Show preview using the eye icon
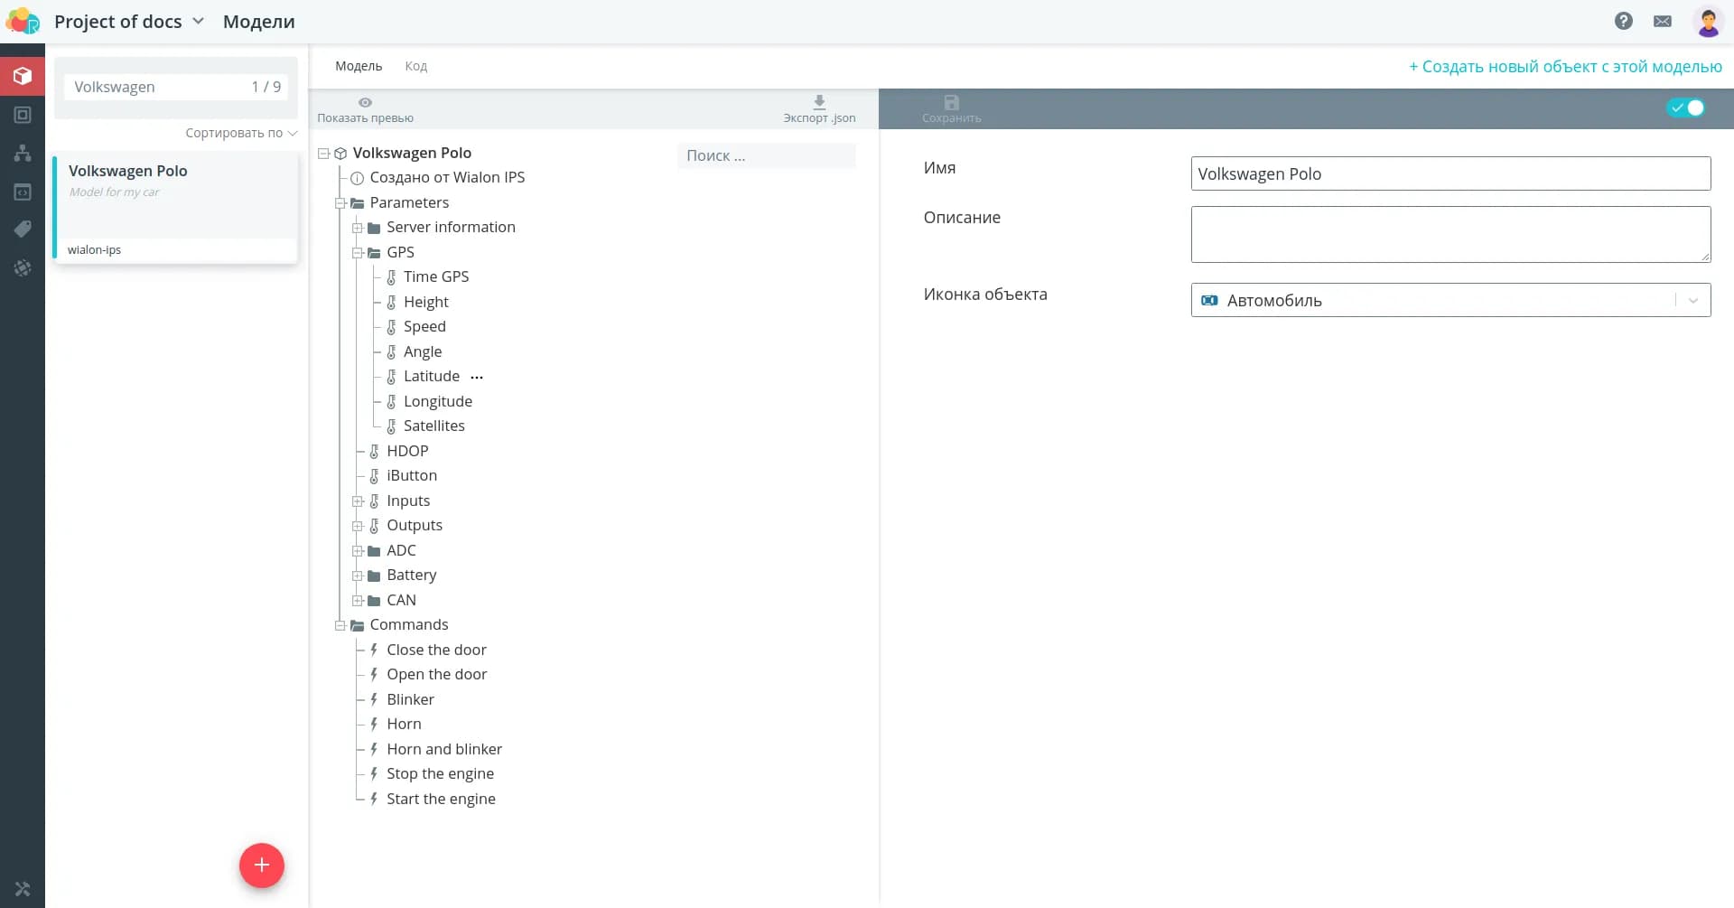This screenshot has width=1734, height=908. (x=365, y=102)
